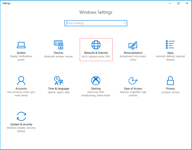Screen dimensions: 192x150
Task: Click the Ease of Access icon
Action: point(133,80)
